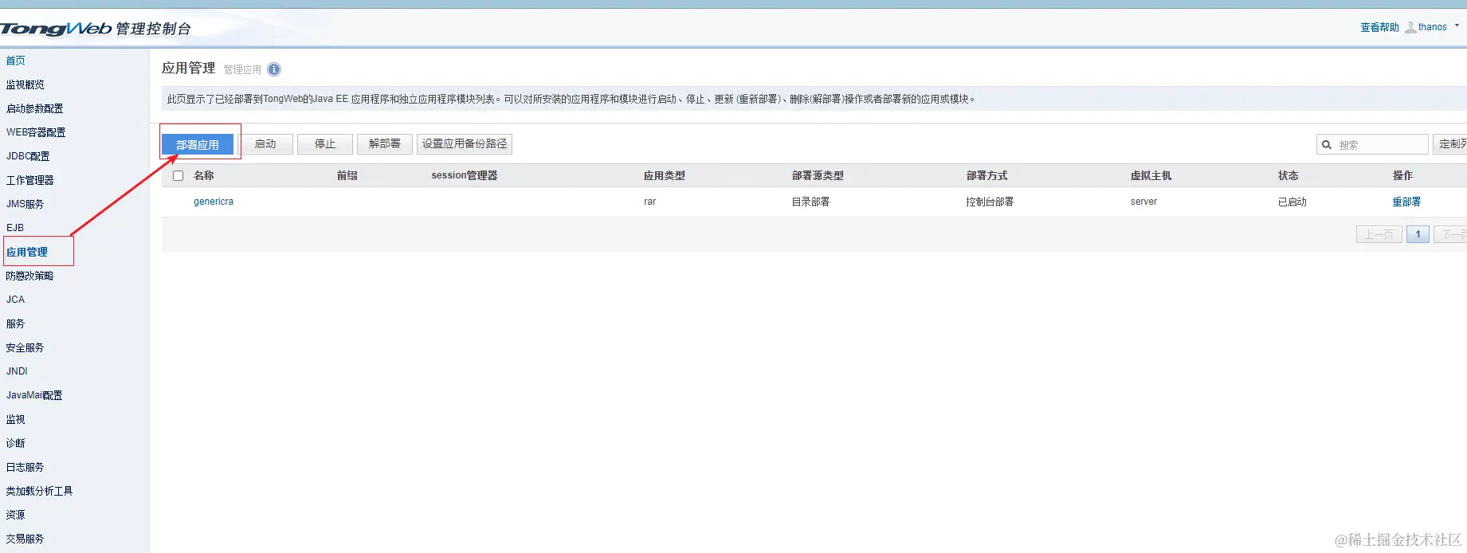The width and height of the screenshot is (1467, 553).
Task: Open the genericra application link
Action: pos(214,202)
